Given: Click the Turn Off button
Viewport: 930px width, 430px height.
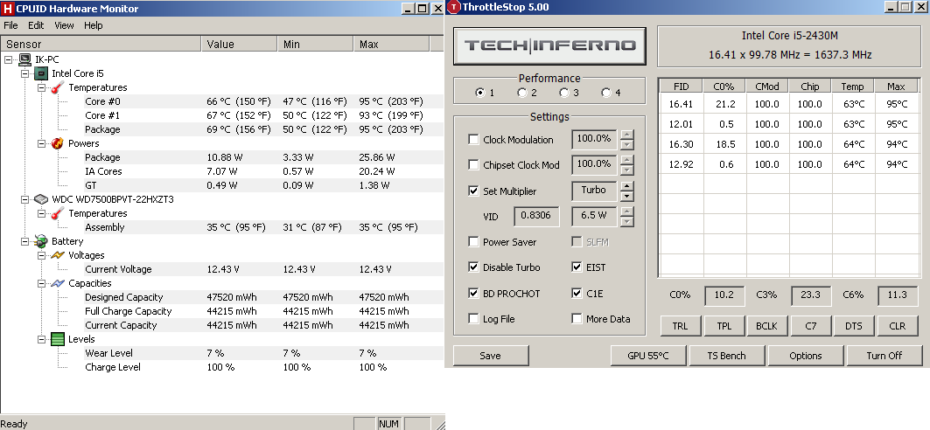Looking at the screenshot, I should (x=885, y=356).
